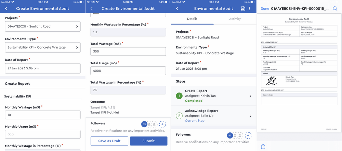Open the three-dot more options menu

coord(249,9)
